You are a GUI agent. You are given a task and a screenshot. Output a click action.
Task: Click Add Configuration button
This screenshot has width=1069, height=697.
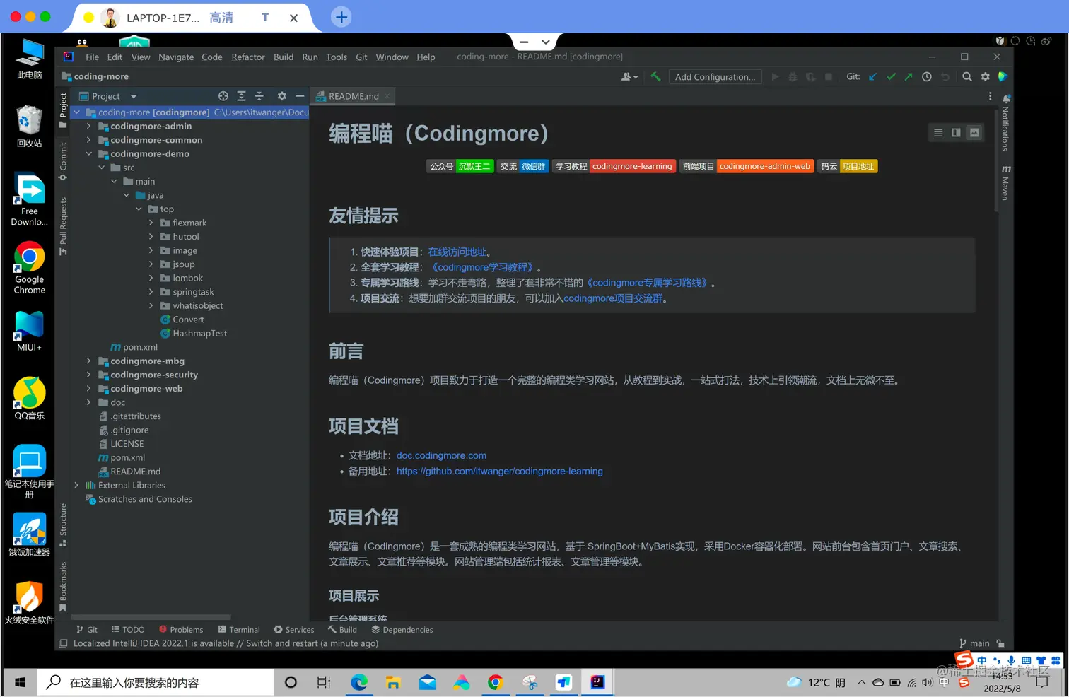(715, 77)
